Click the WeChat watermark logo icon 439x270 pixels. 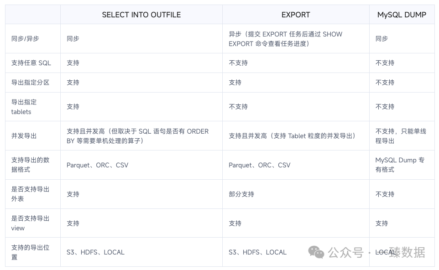[316, 252]
